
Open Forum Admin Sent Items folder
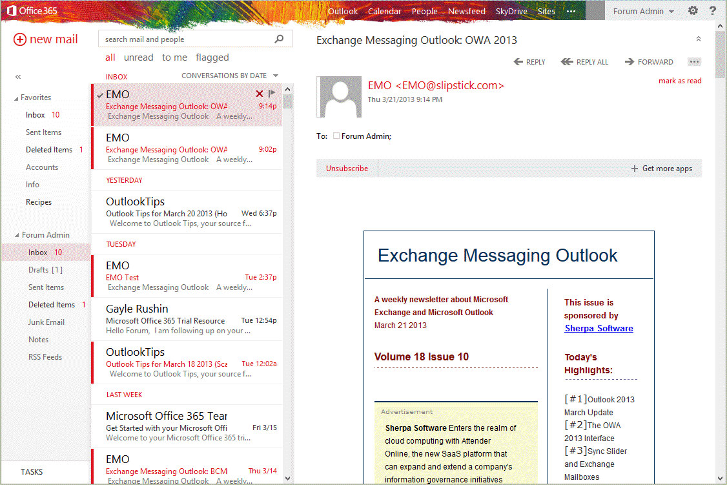(x=46, y=287)
